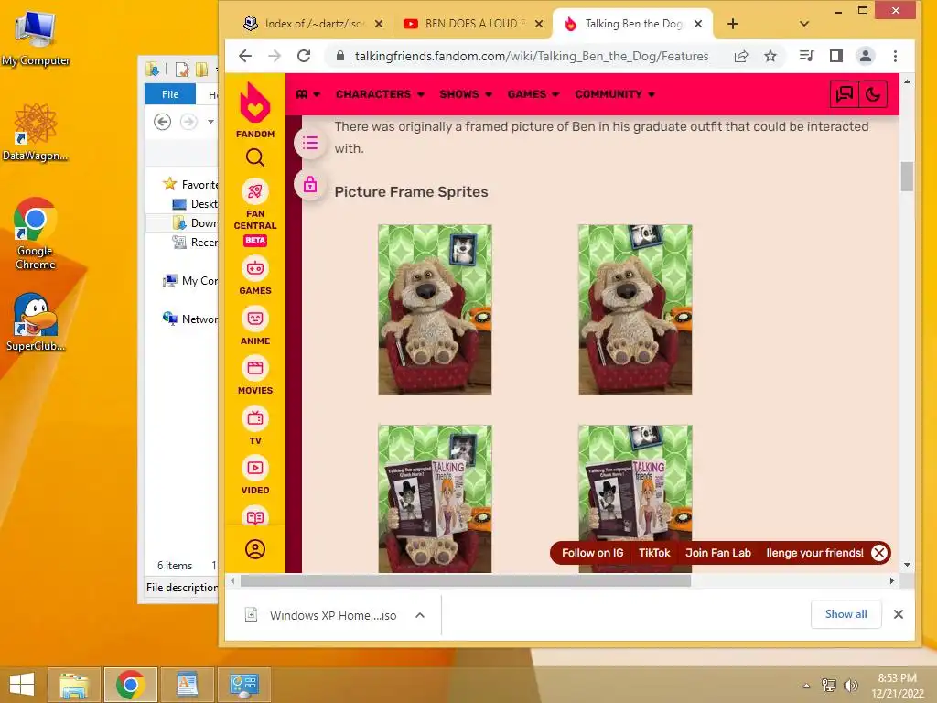Open the Fandom home logo
This screenshot has width=937, height=703.
pyautogui.click(x=255, y=111)
